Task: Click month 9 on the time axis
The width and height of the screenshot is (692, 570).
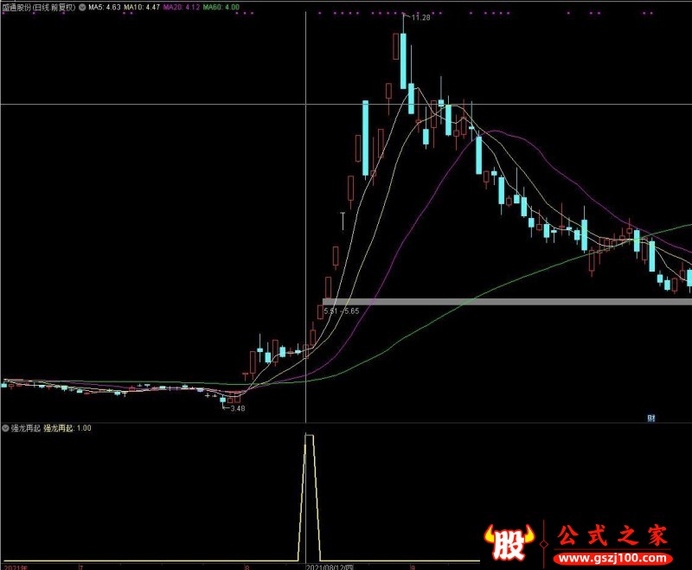Action: tap(413, 567)
